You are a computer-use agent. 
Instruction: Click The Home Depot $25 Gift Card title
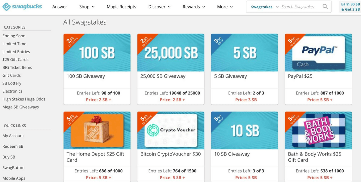click(95, 157)
